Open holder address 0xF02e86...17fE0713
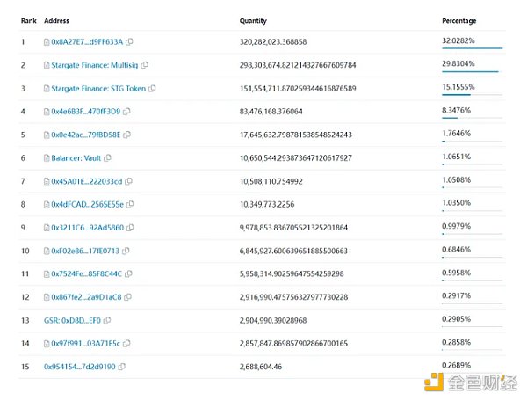The width and height of the screenshot is (527, 401). 85,251
